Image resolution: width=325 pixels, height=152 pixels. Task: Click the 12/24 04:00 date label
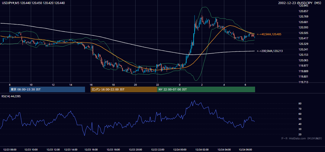(224, 149)
